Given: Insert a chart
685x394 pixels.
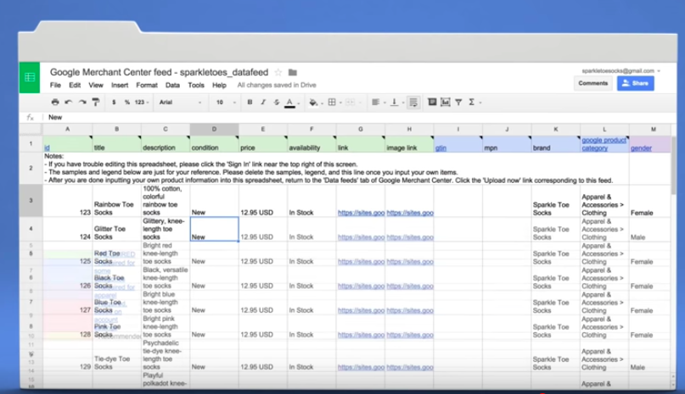Looking at the screenshot, I should pos(445,102).
